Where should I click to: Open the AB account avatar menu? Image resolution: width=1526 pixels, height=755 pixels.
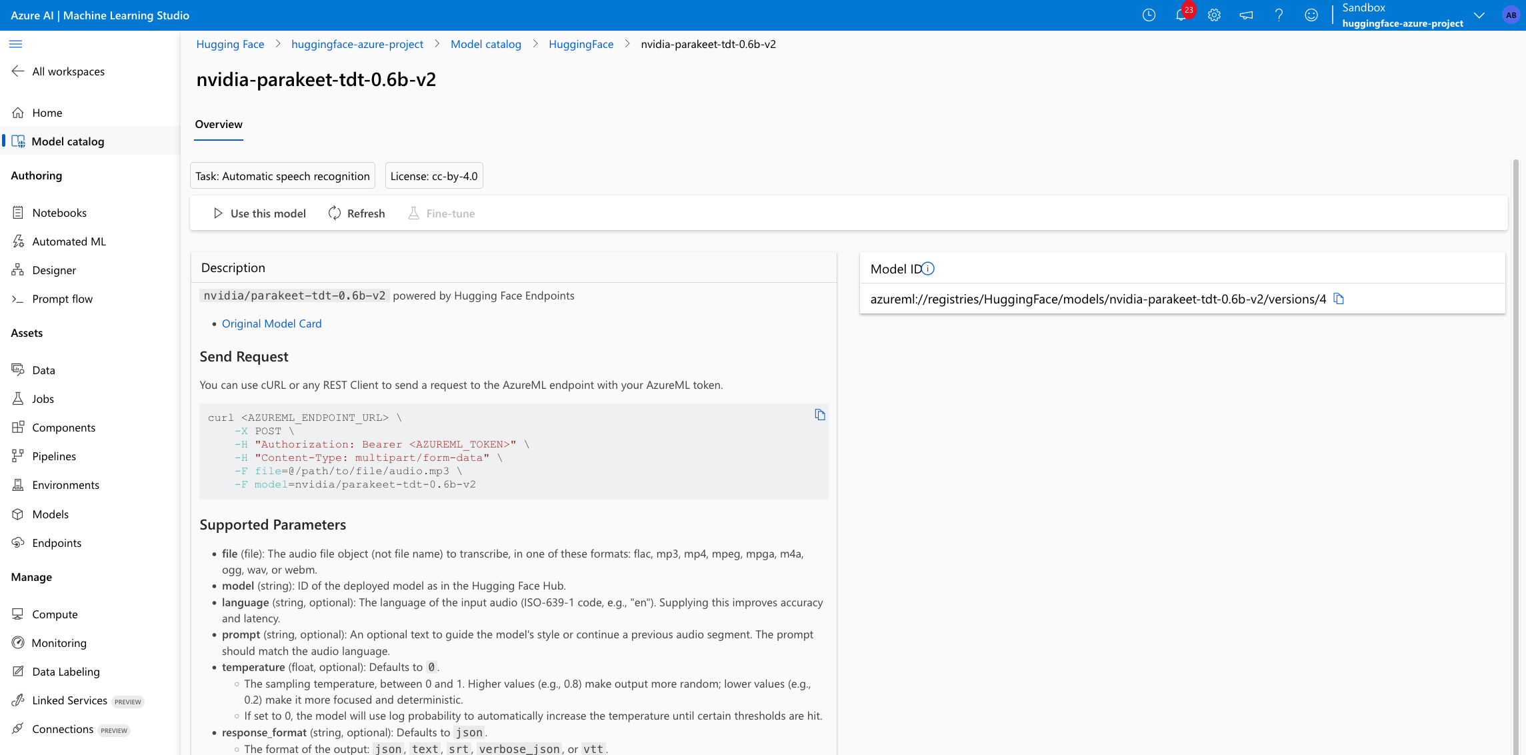click(1511, 15)
